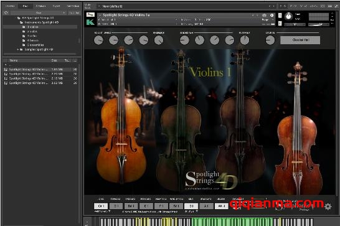Click the next multi arrow in the rack header

[x=273, y=6]
